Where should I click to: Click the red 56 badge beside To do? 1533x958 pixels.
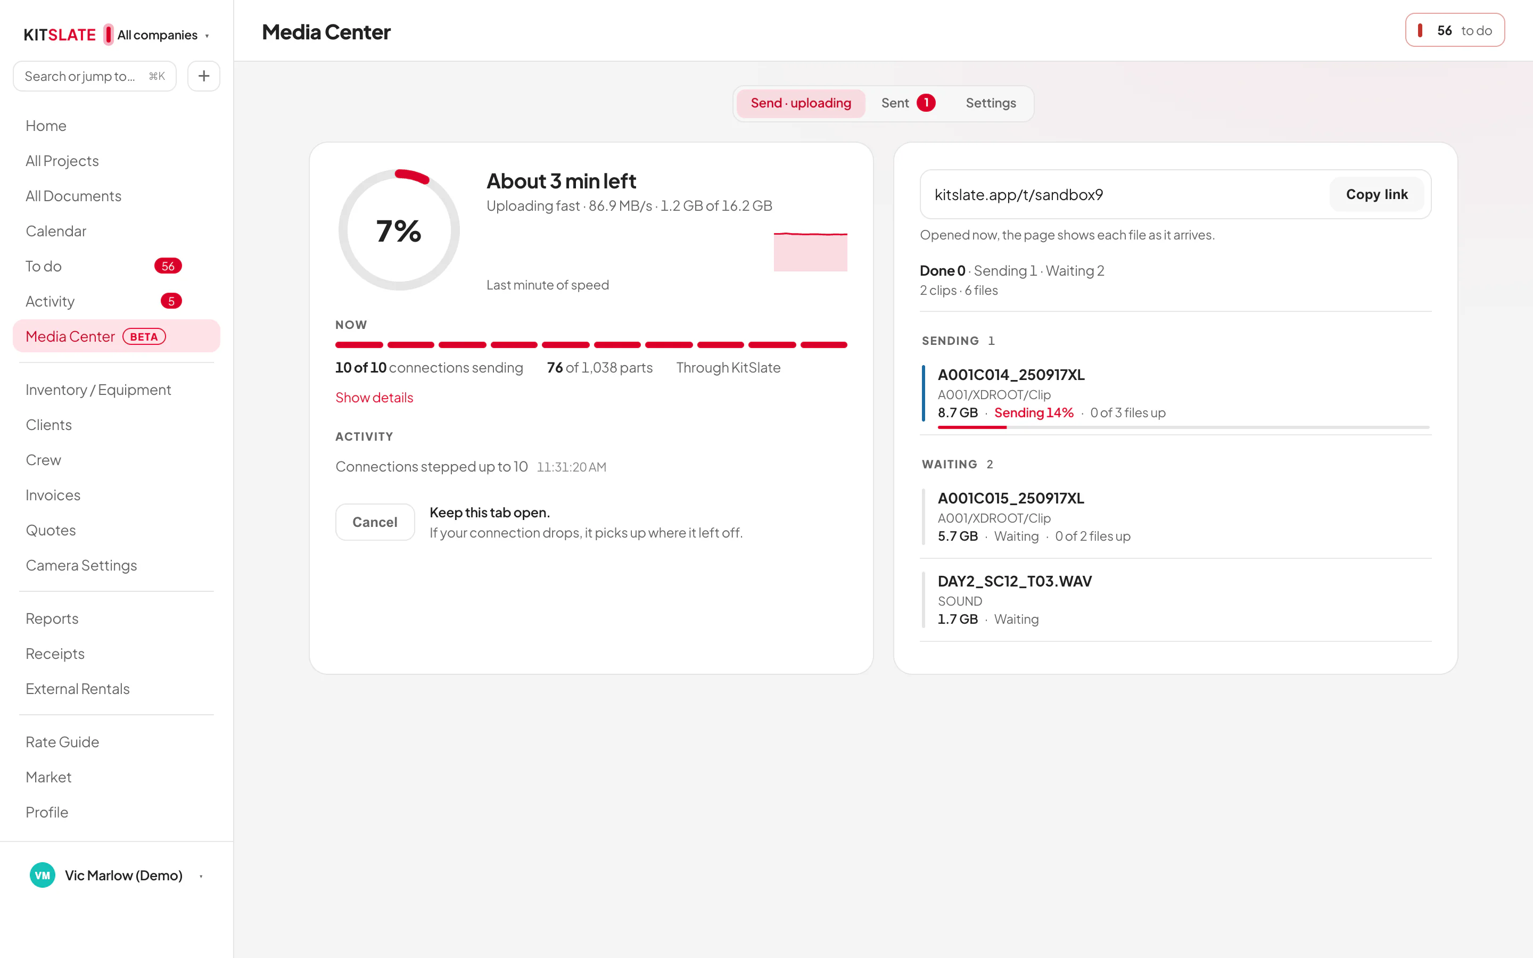(x=168, y=266)
